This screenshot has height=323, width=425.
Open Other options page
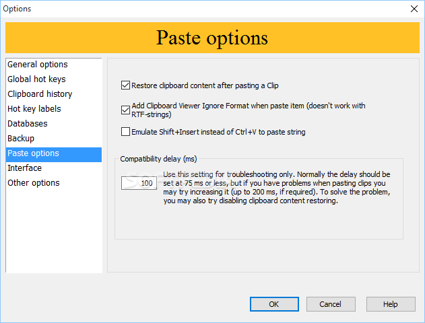coord(34,183)
